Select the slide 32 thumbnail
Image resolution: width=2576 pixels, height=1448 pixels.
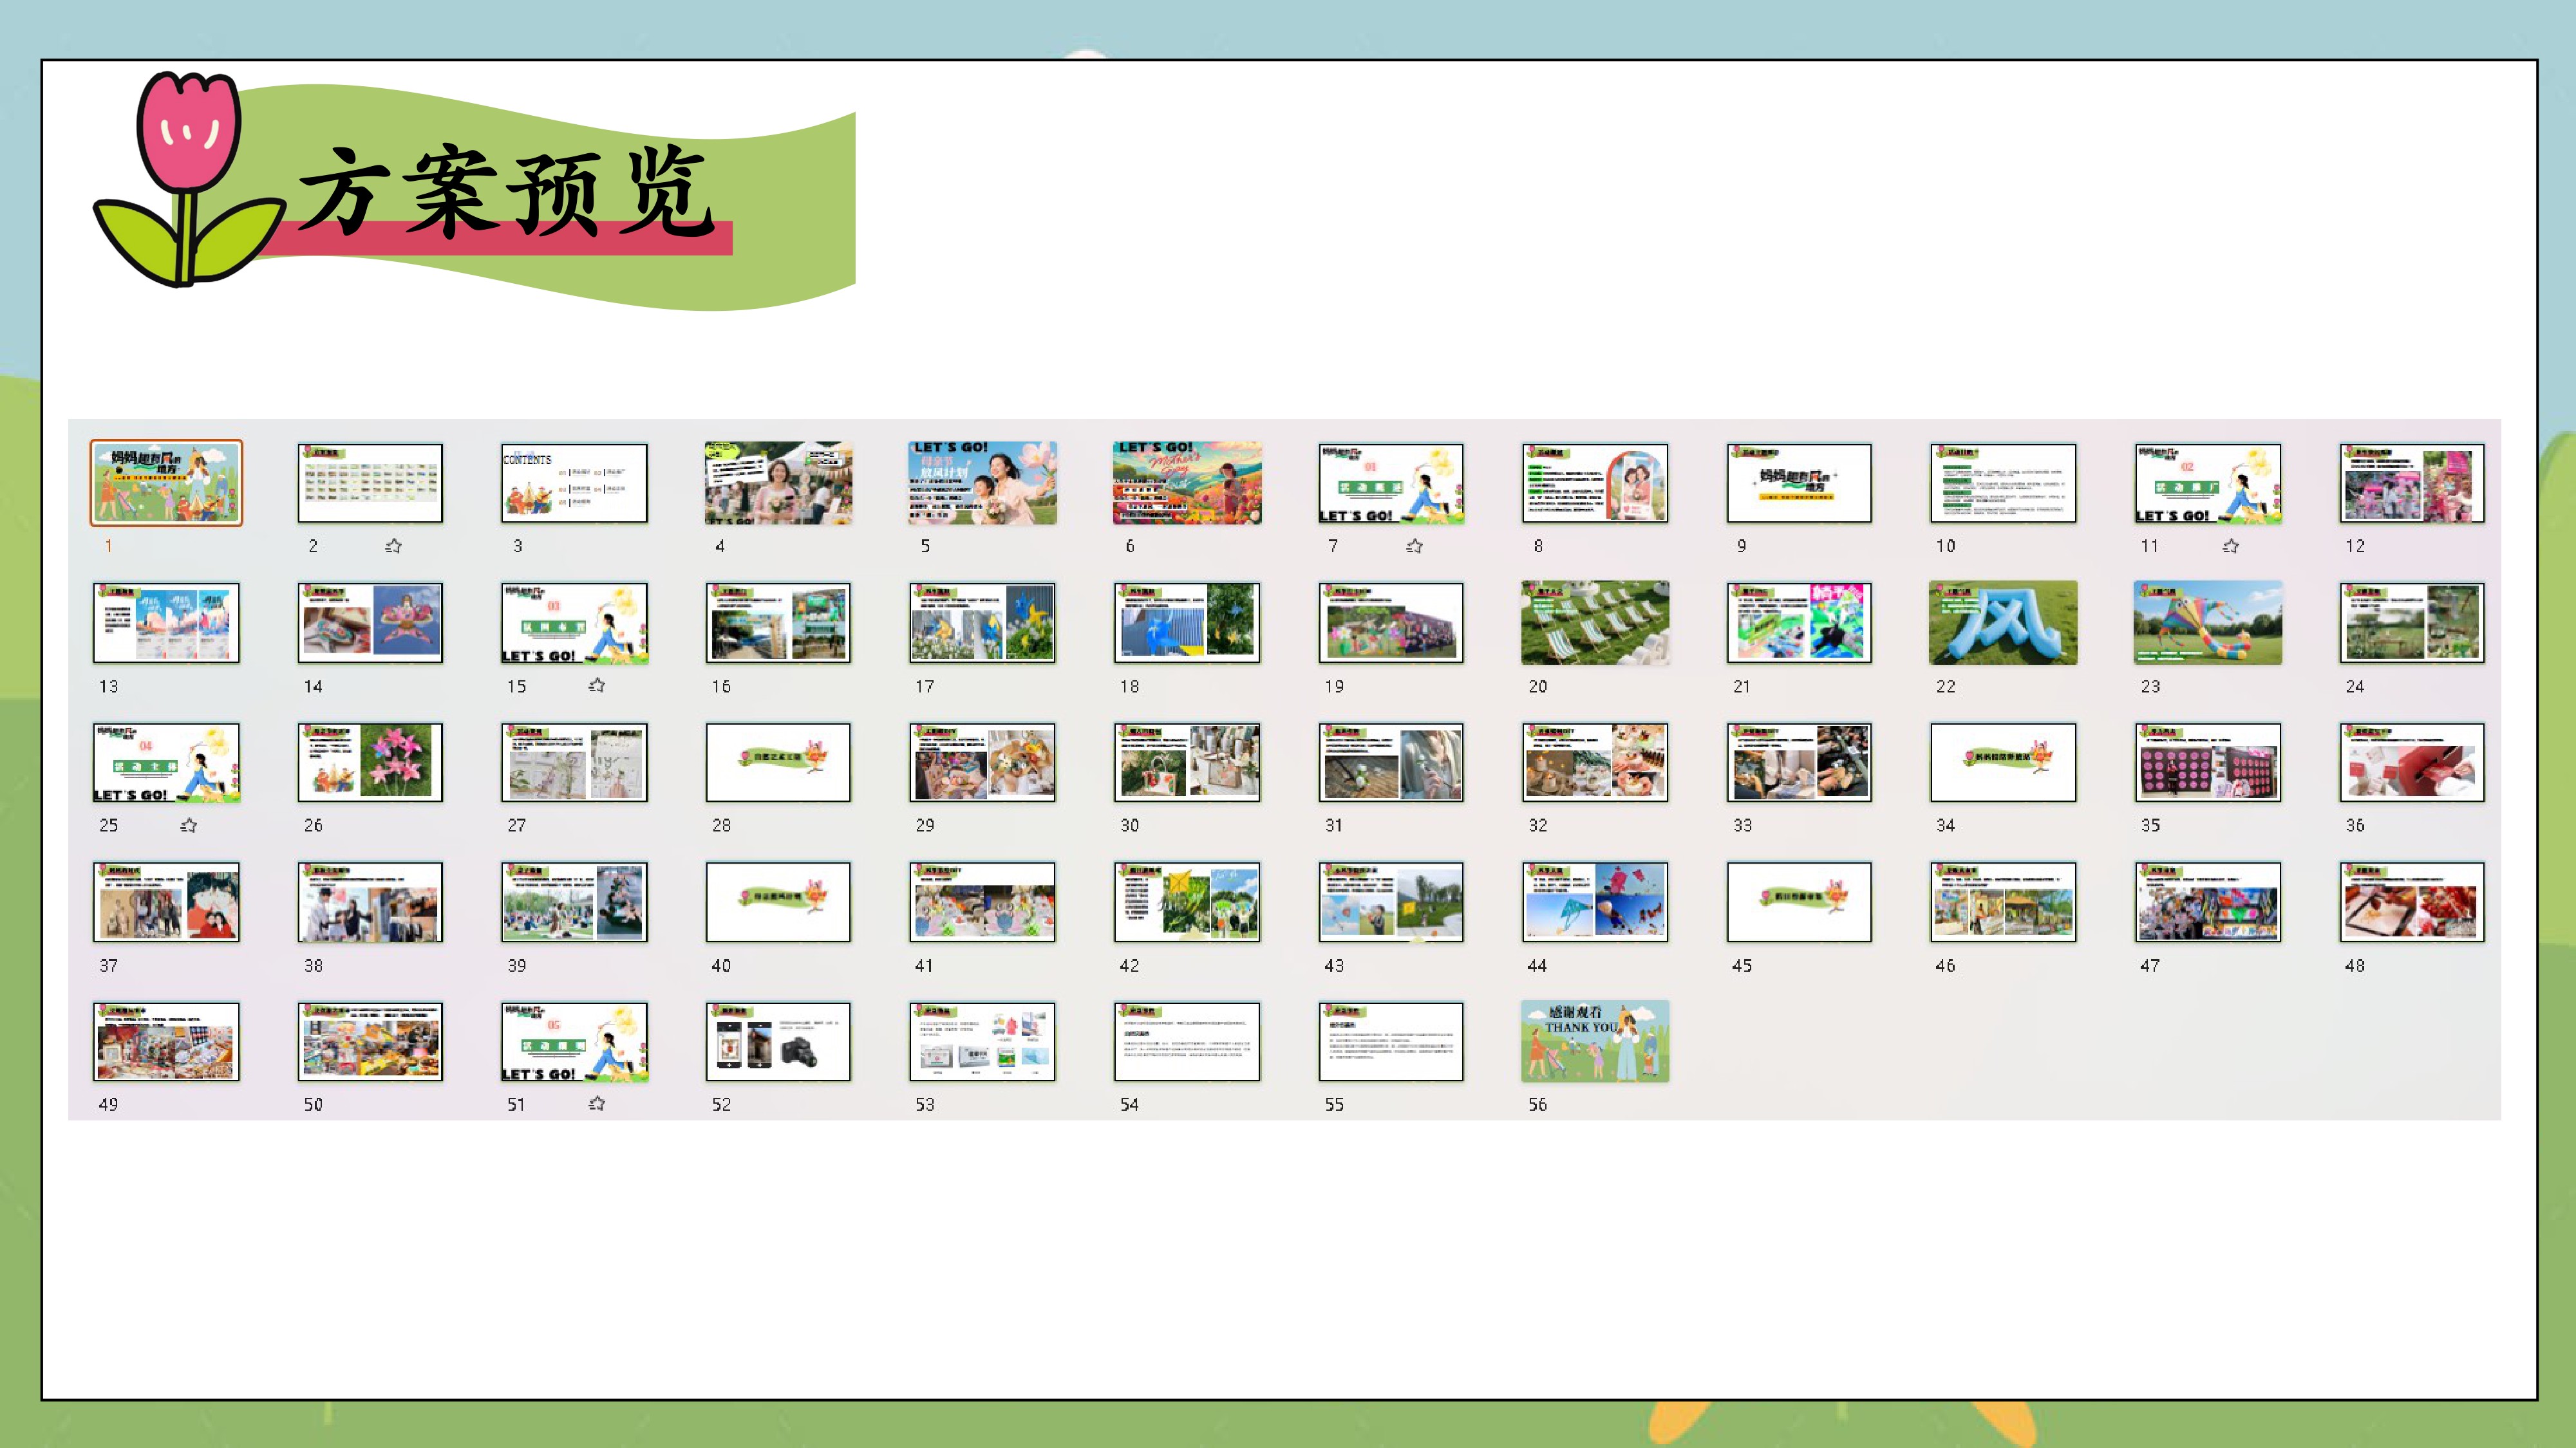tap(1595, 763)
